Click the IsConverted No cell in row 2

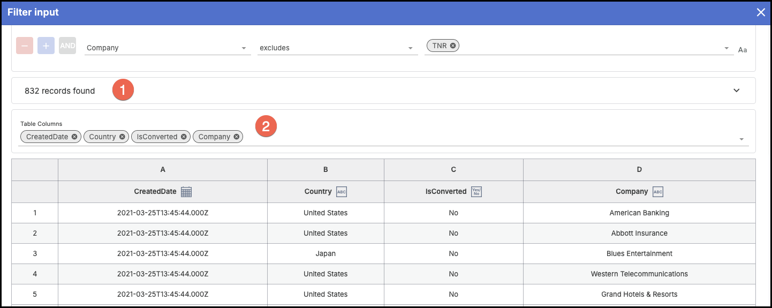coord(453,233)
